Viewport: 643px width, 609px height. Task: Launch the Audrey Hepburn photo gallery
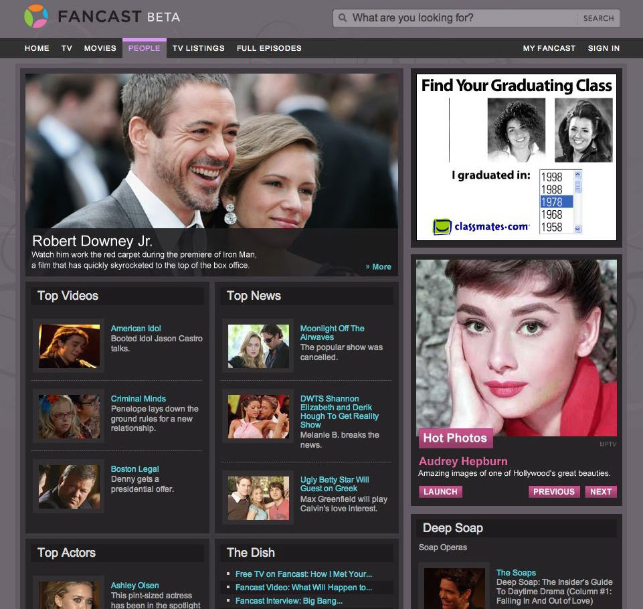(440, 491)
